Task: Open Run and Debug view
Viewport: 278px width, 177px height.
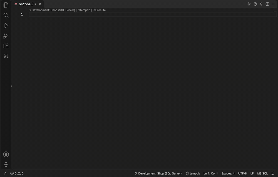Action: point(6,36)
